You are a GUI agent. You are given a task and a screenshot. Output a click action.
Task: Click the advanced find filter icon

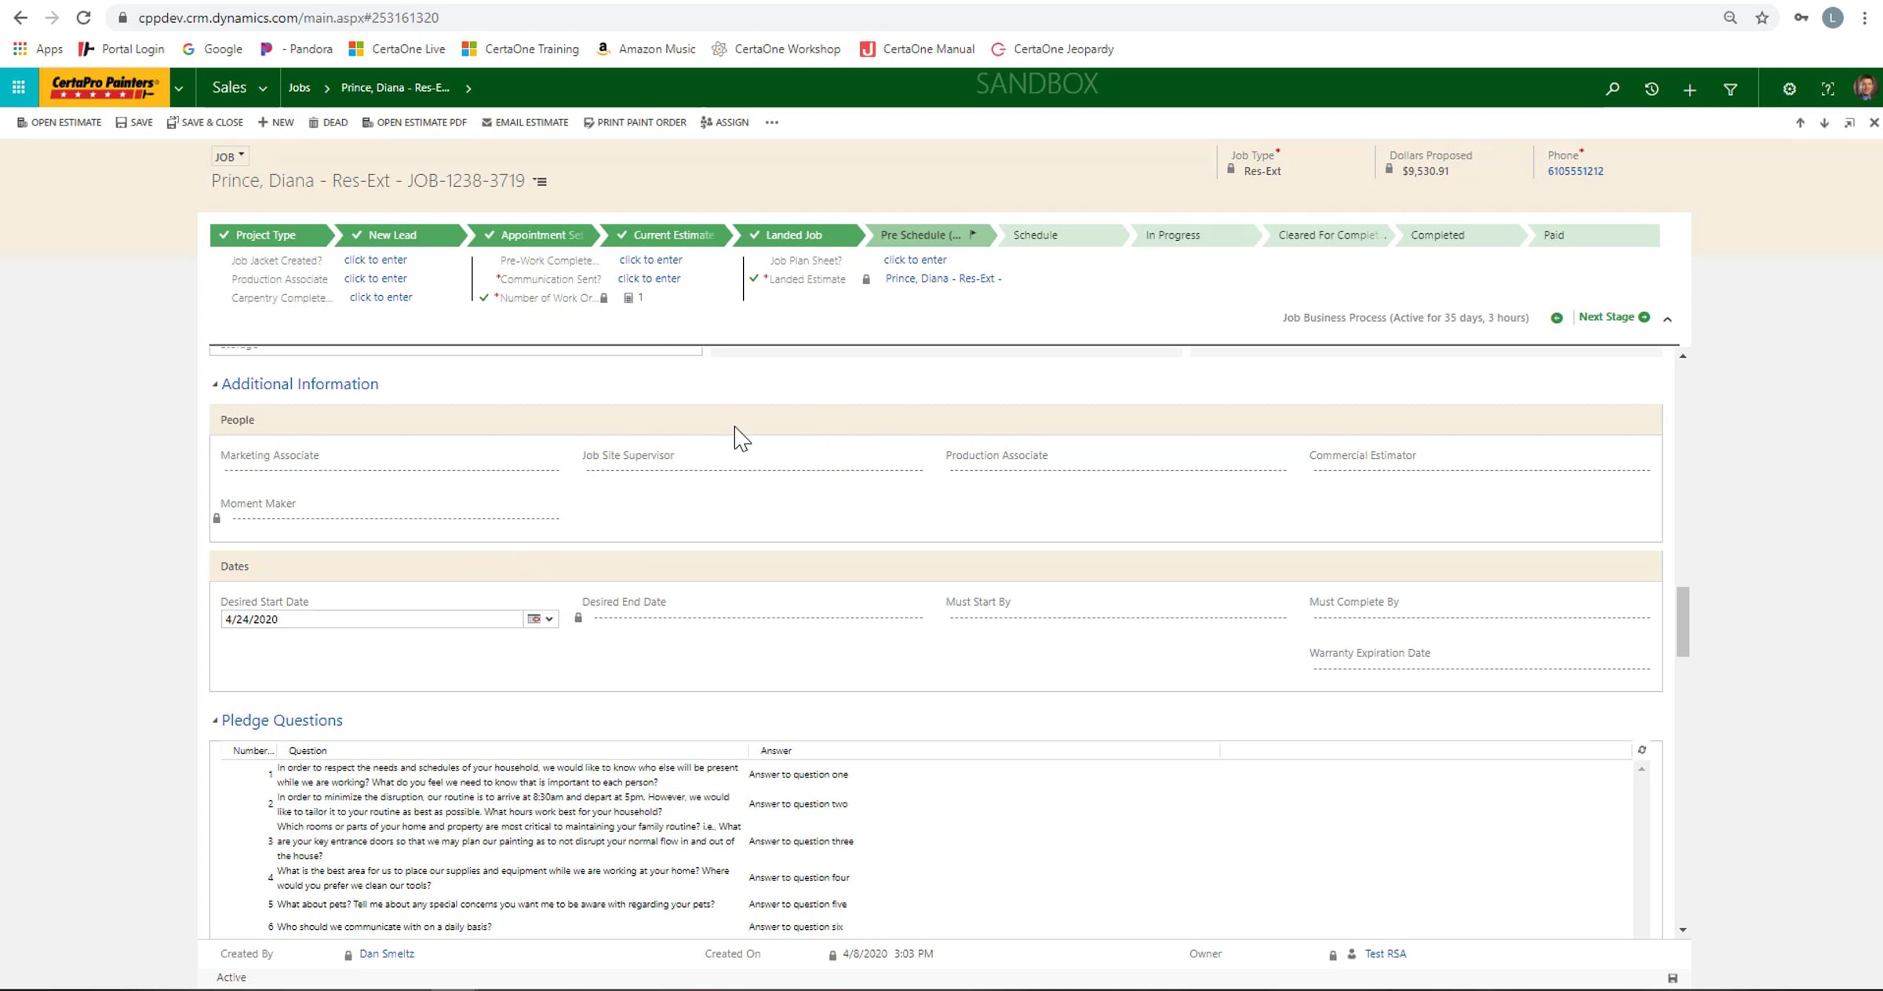[x=1730, y=89]
